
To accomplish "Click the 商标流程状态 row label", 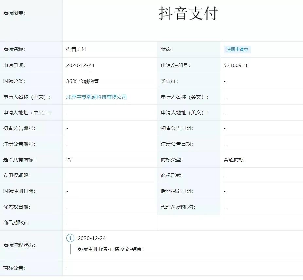I will pyautogui.click(x=19, y=245).
